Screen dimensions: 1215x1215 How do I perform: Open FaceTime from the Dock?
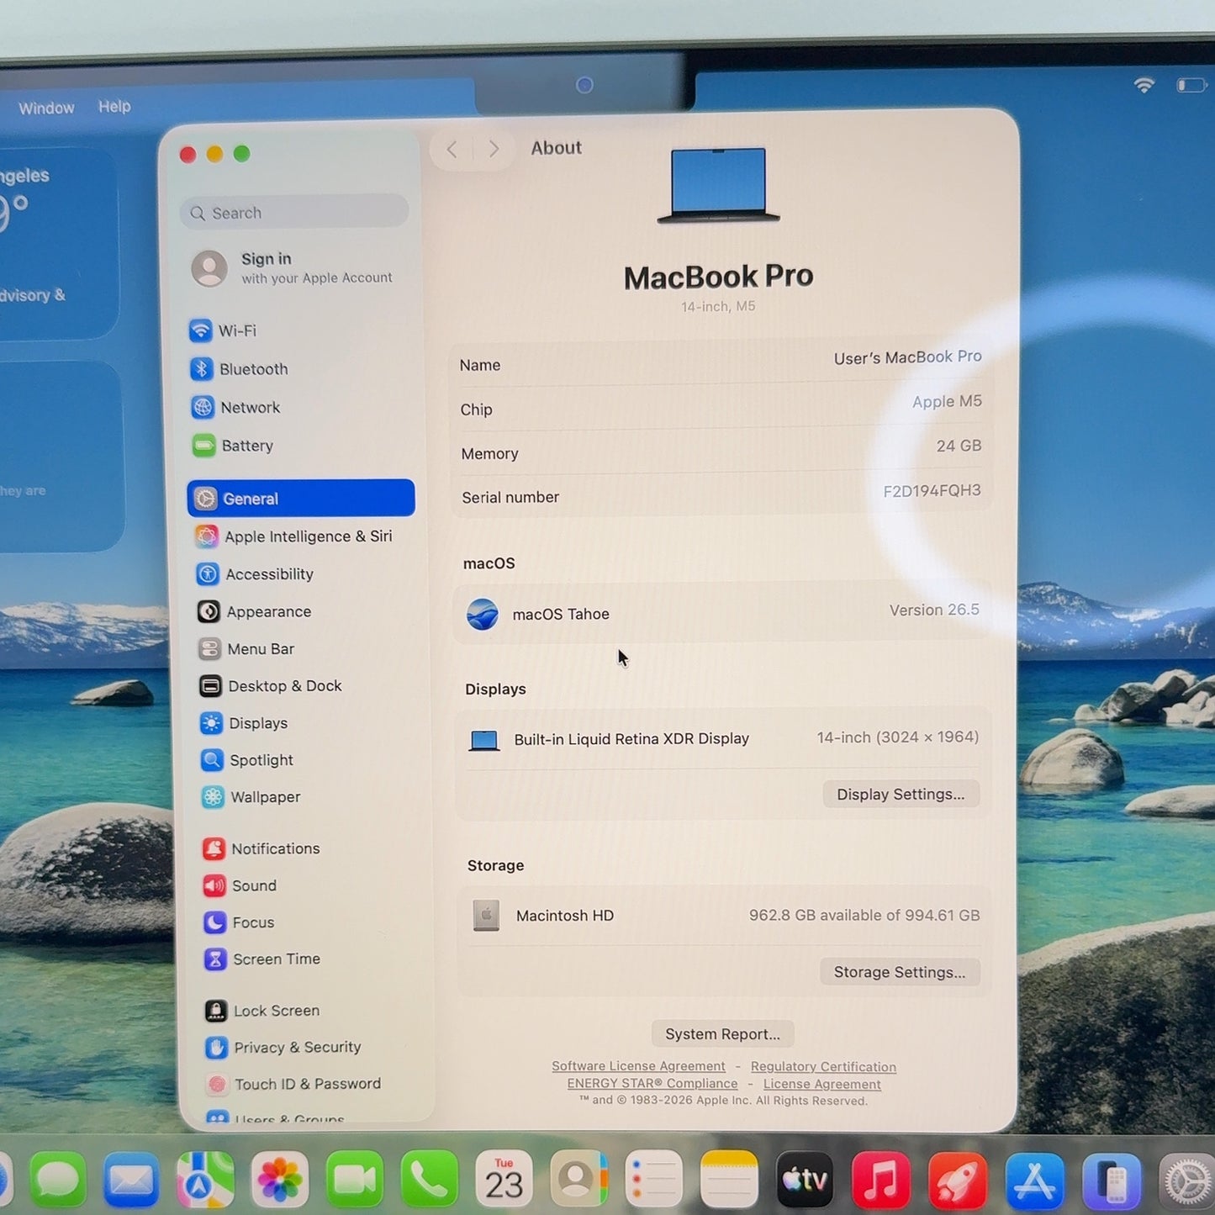[355, 1180]
